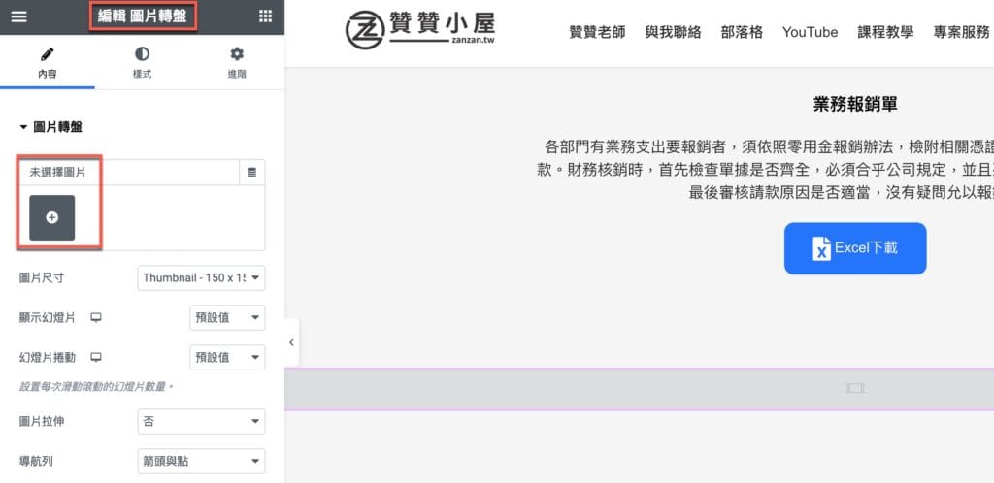Click the responsive device icon beside 幻燈片捲動

point(96,358)
